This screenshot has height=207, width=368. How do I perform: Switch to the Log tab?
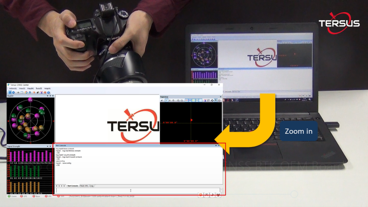click(x=92, y=186)
